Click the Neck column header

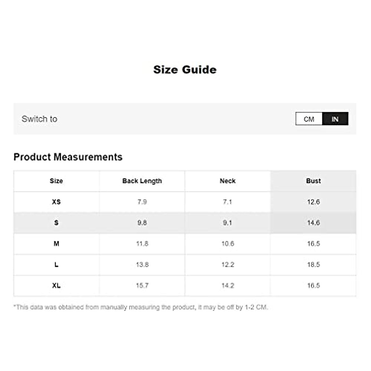click(x=228, y=181)
